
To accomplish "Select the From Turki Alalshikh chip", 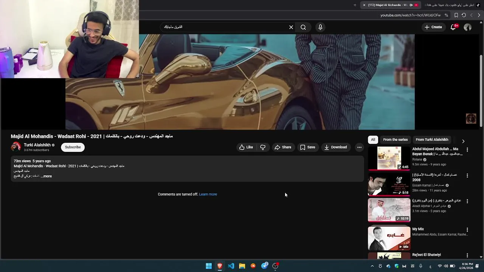I will tap(432, 140).
